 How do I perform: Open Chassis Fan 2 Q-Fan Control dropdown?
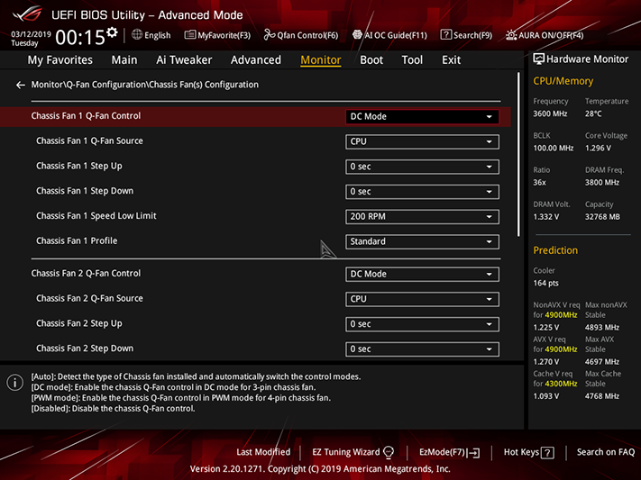422,274
